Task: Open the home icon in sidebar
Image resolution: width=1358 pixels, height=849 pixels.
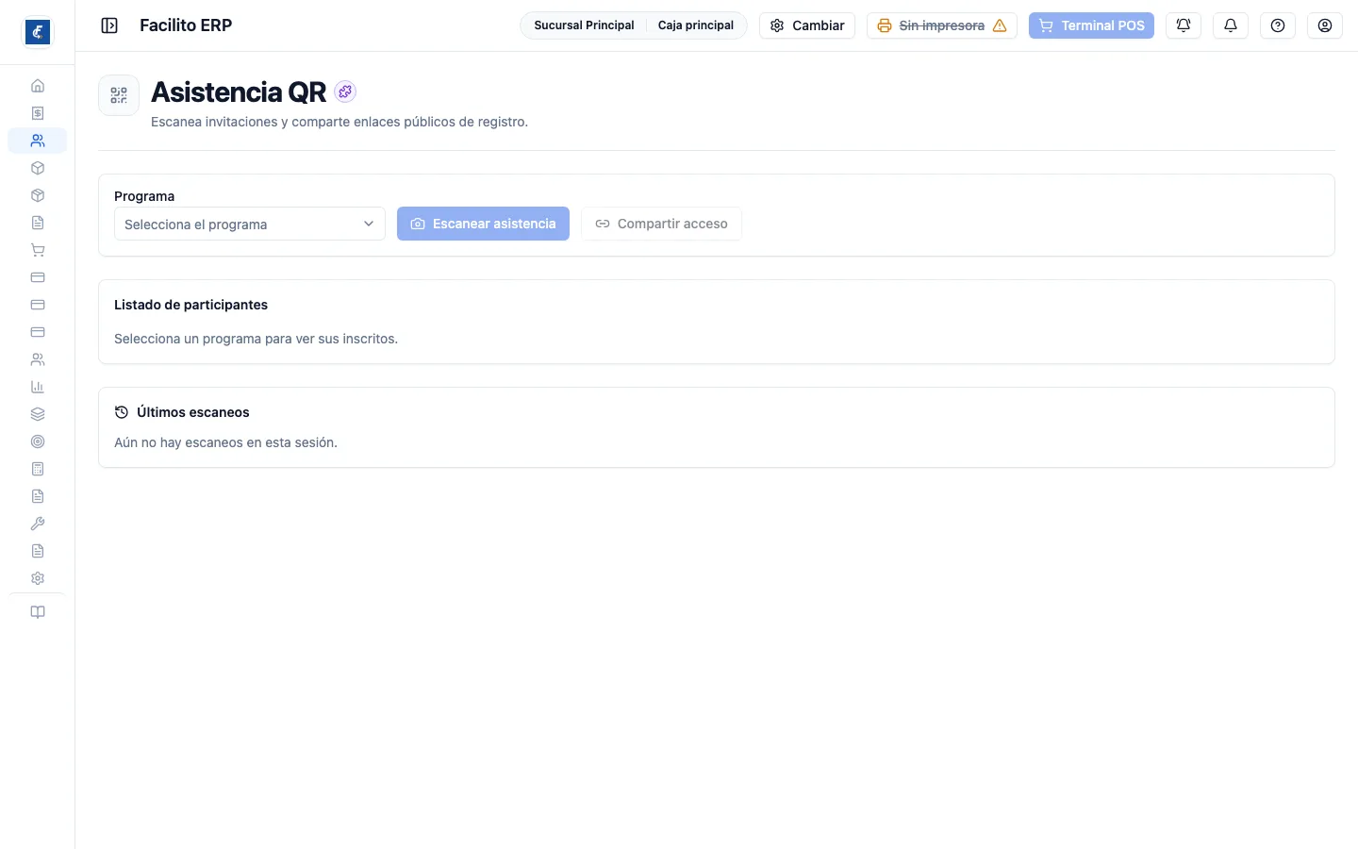Action: coord(38,86)
